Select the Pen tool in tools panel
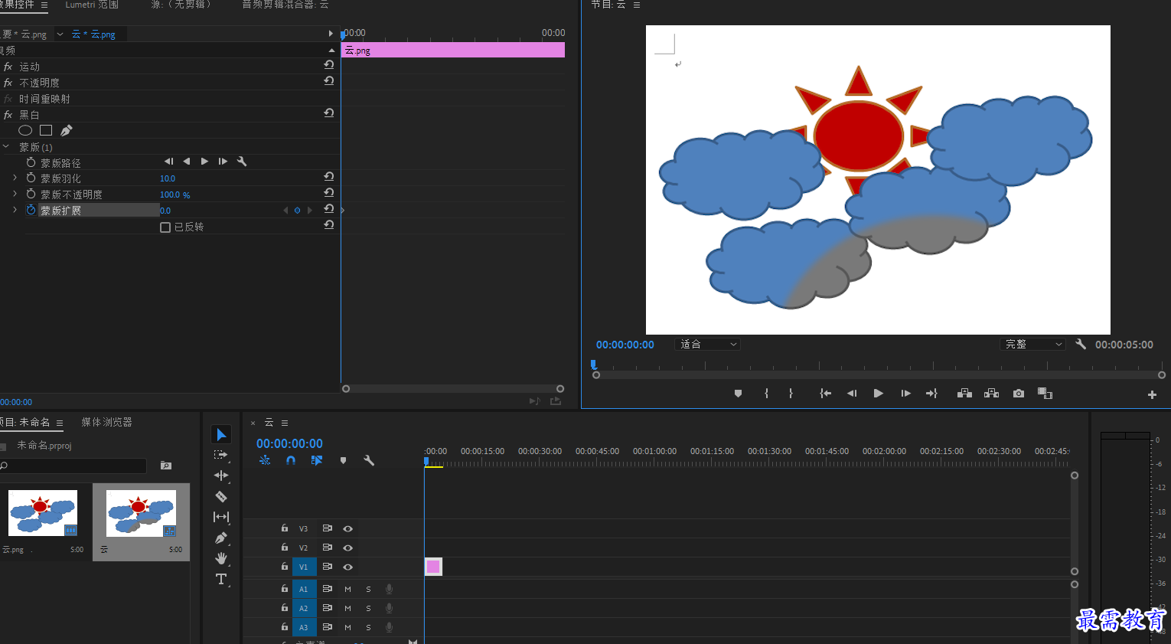Screen dimensions: 1171x644 (x=221, y=538)
